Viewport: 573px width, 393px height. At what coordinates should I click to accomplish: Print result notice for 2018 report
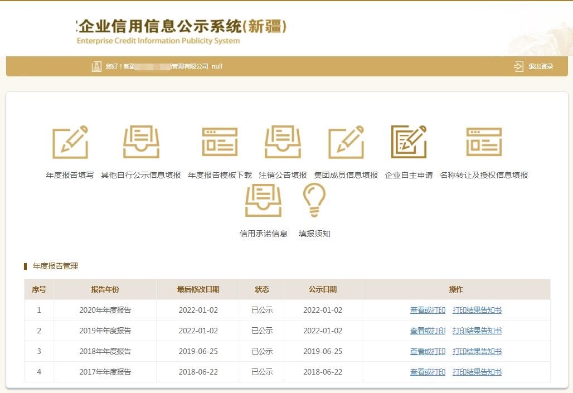point(477,352)
